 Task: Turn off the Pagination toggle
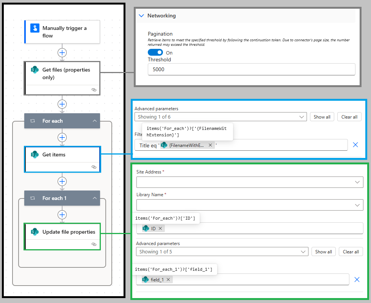point(155,53)
